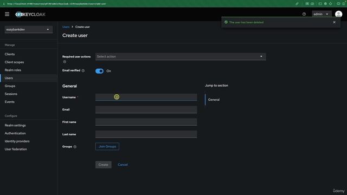View Sessions page
Screen dimensions: 347x195
click(x=11, y=94)
